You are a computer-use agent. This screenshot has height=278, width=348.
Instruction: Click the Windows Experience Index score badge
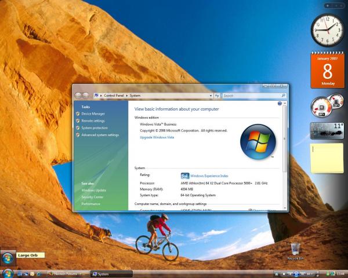click(x=185, y=176)
